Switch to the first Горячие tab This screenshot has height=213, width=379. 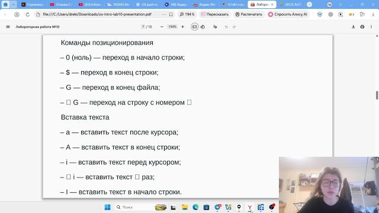point(32,5)
